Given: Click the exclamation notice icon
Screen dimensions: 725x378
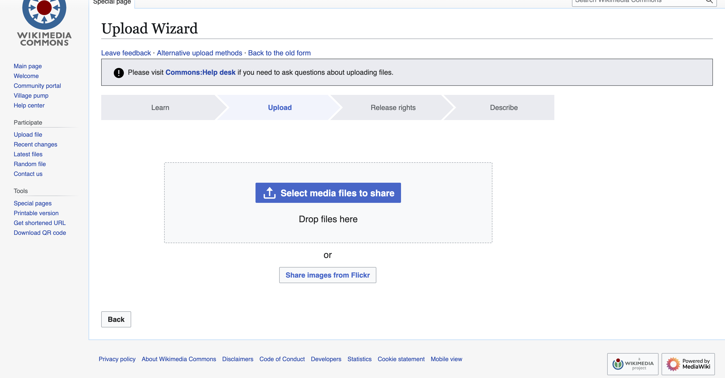Looking at the screenshot, I should [119, 73].
